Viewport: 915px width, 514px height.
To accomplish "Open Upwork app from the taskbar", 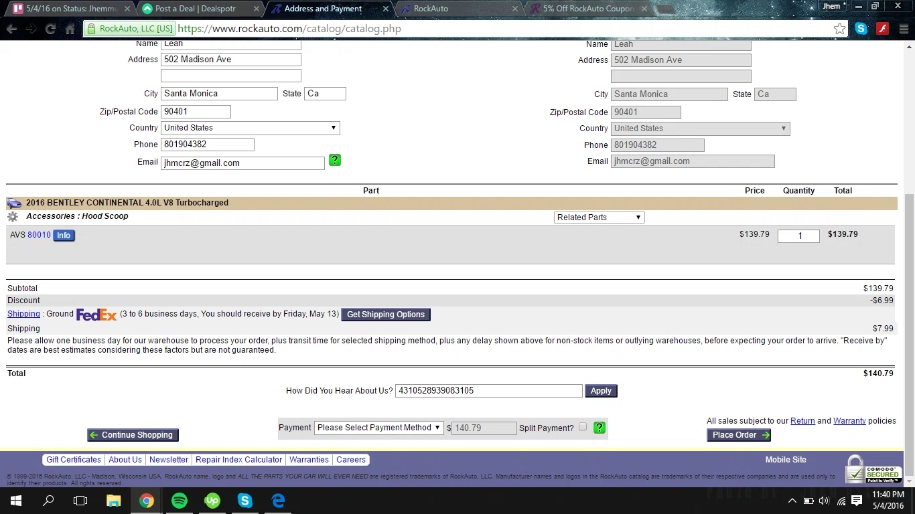I will pos(212,501).
